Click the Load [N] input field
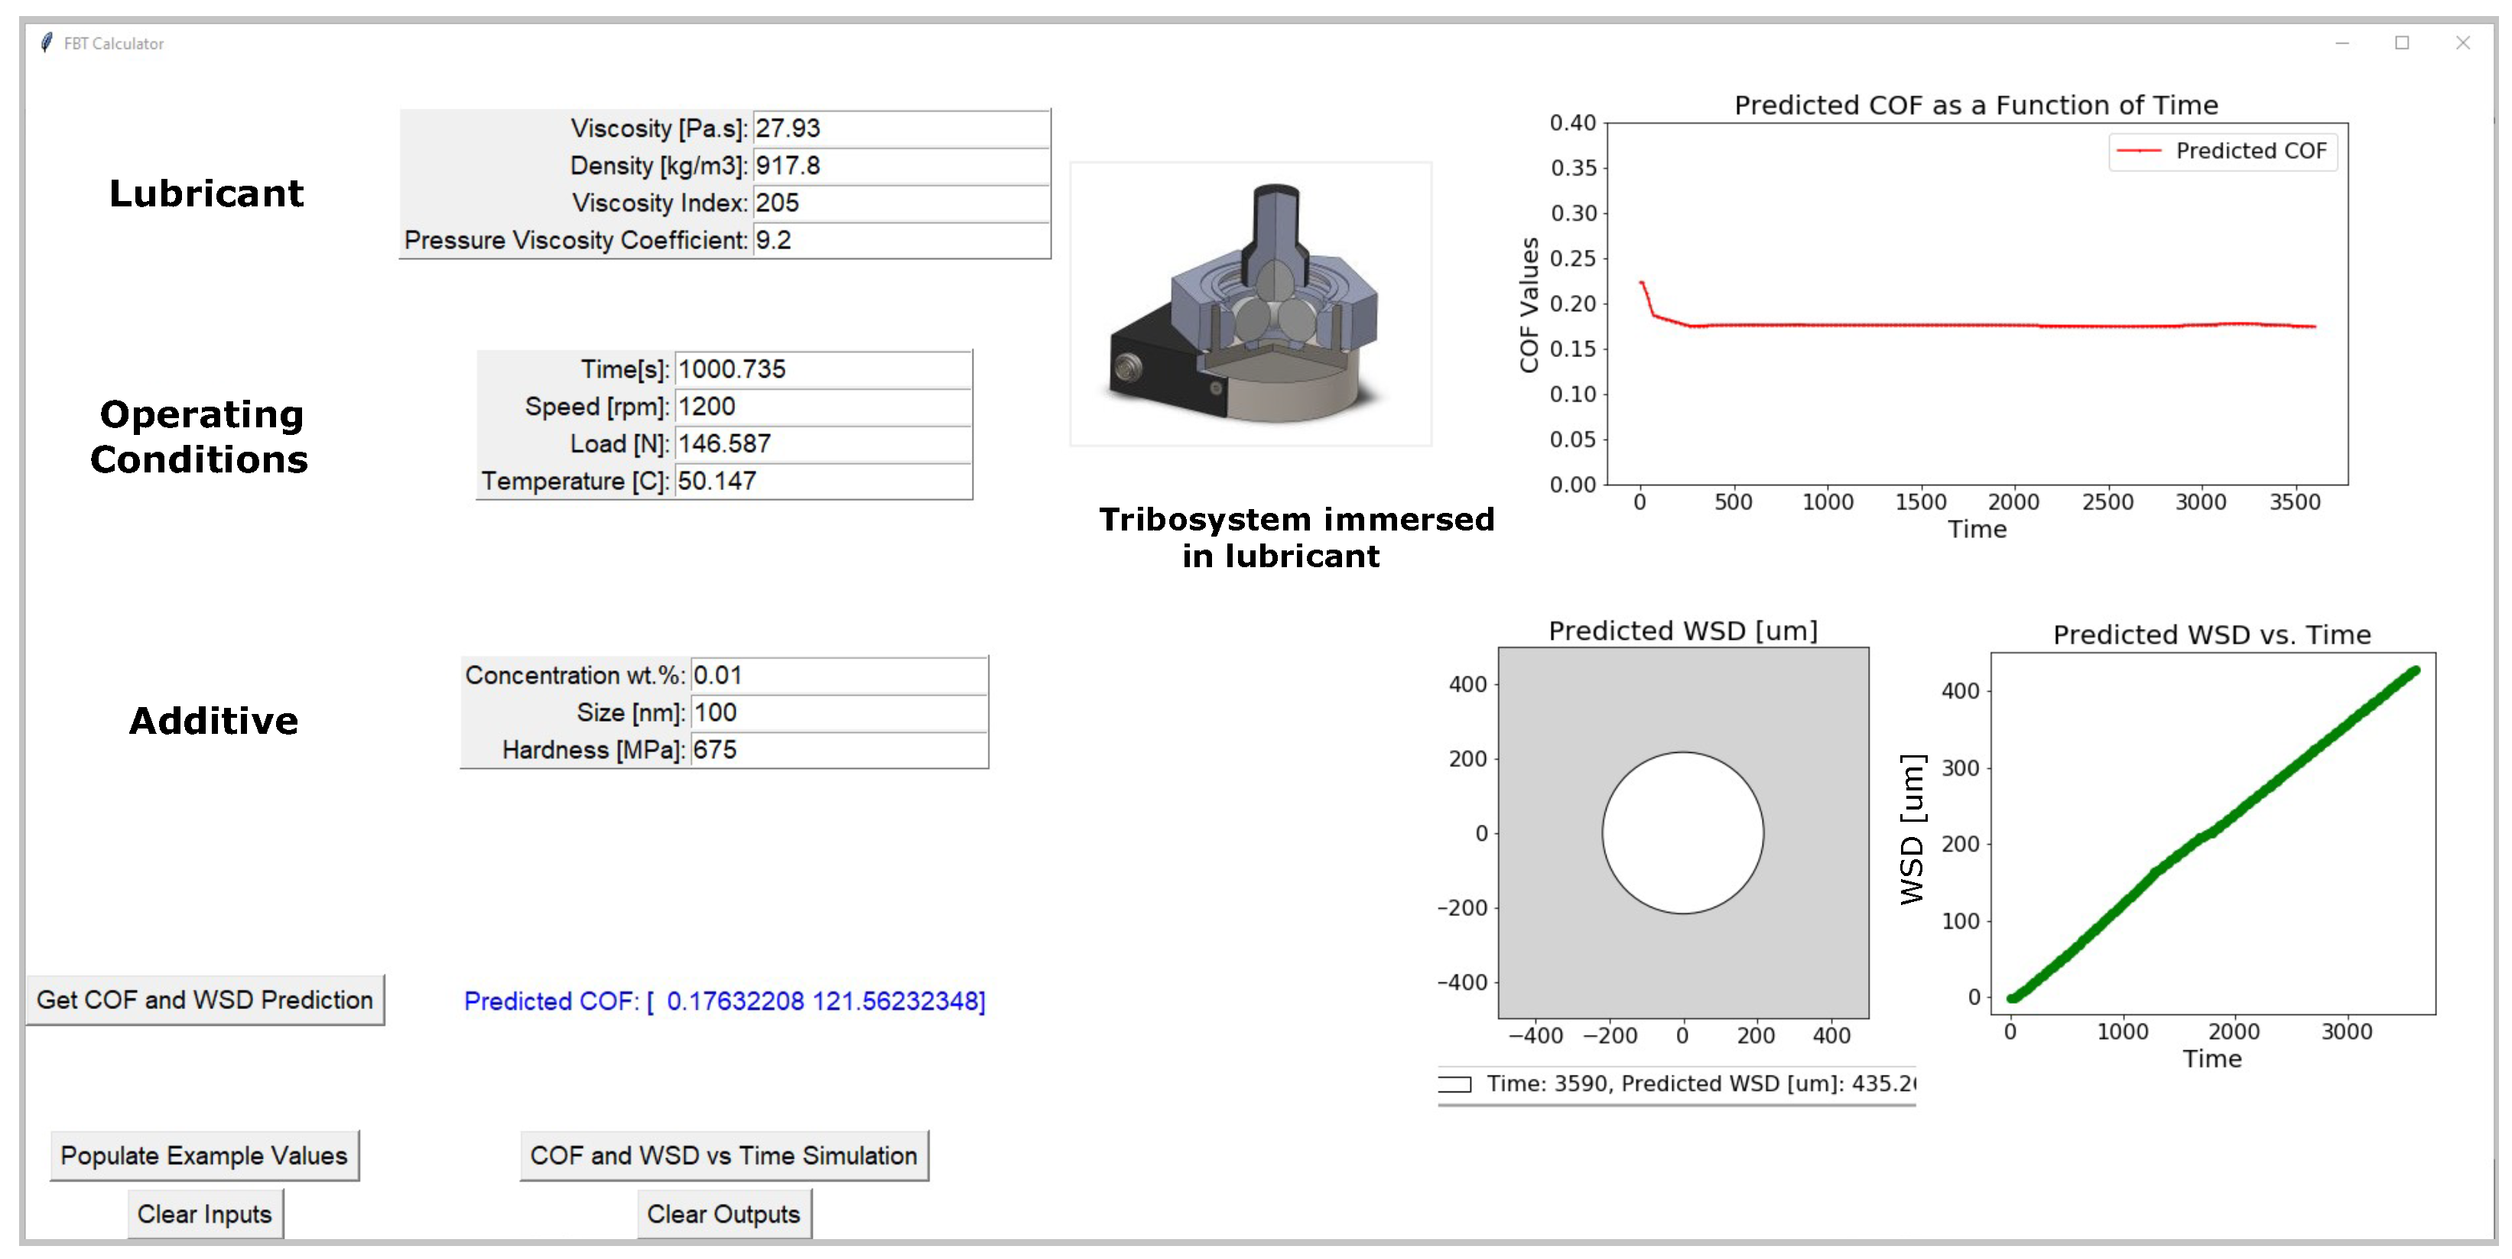2512x1259 pixels. coord(822,443)
